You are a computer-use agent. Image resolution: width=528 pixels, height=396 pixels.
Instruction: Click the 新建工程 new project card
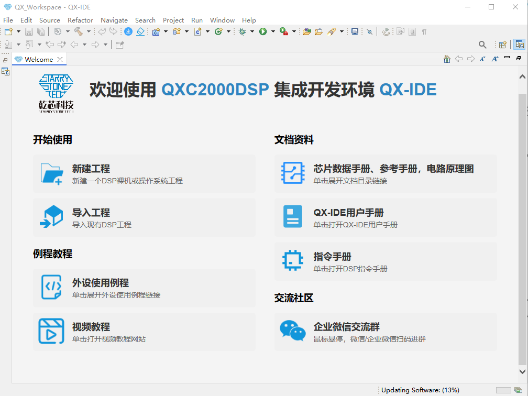[x=144, y=173]
